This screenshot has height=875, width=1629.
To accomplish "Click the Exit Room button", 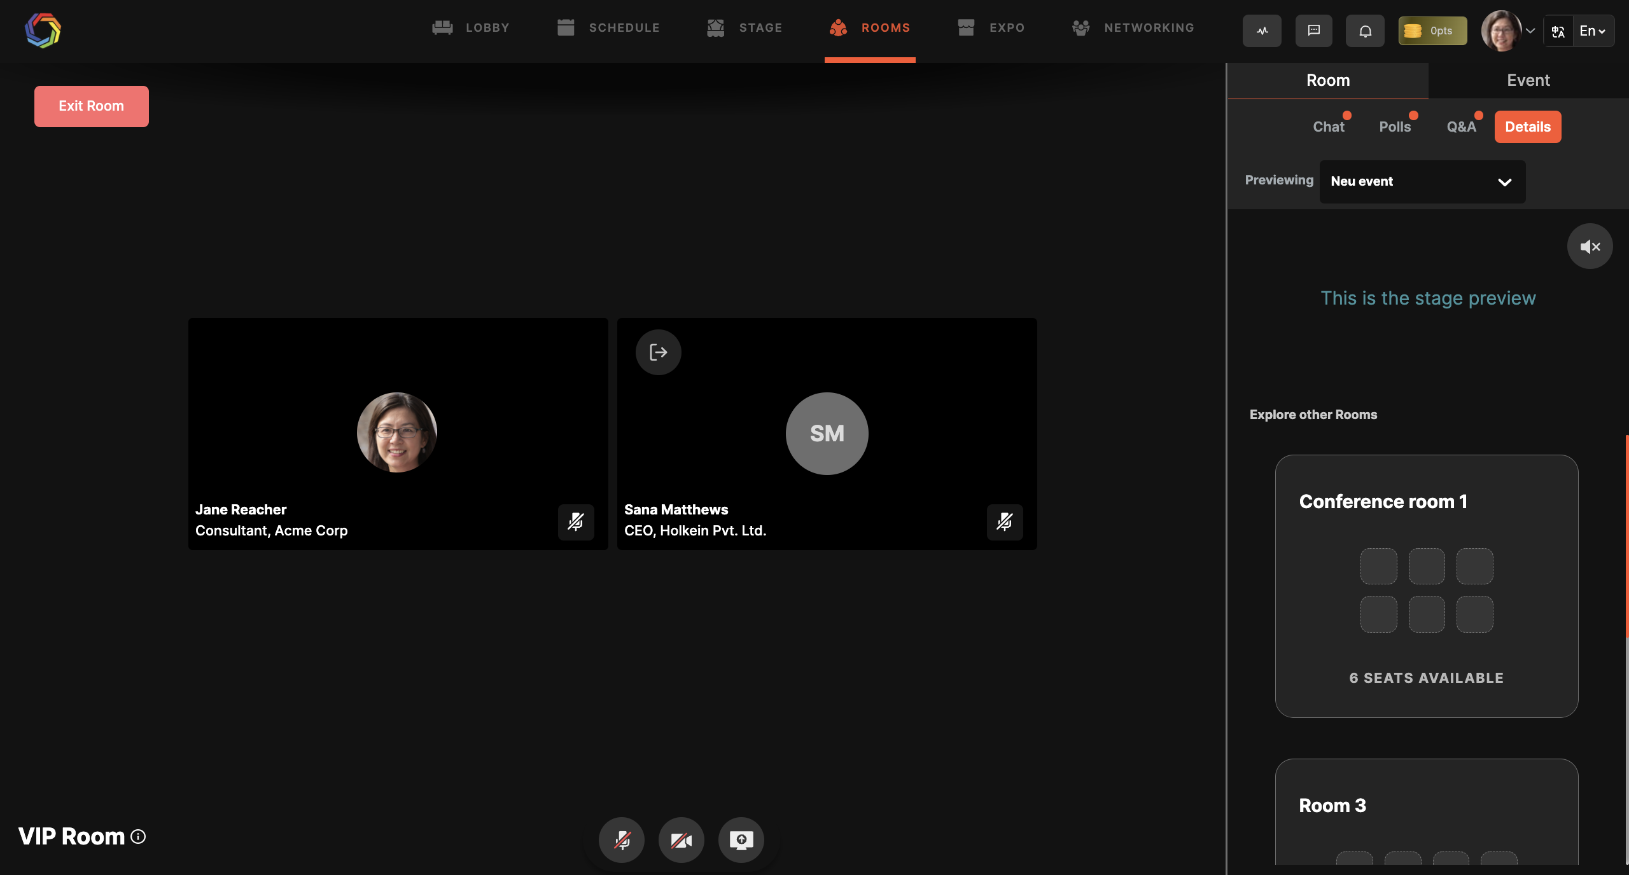I will 92,106.
